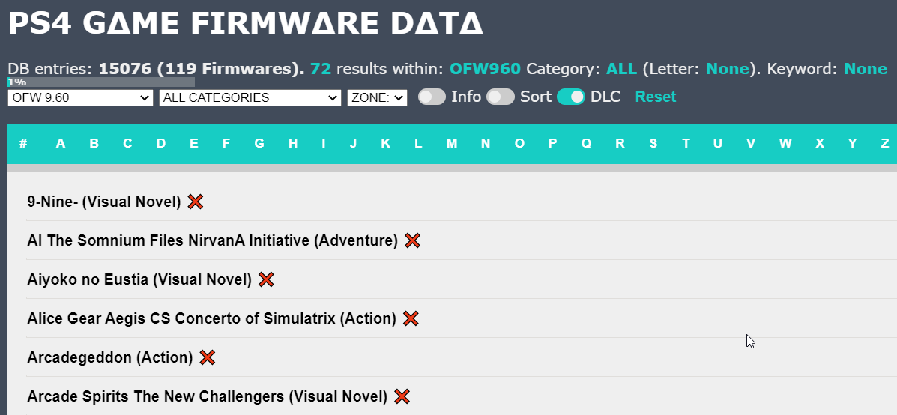Click the Keyword None value in summary
This screenshot has width=897, height=415.
pyautogui.click(x=866, y=69)
